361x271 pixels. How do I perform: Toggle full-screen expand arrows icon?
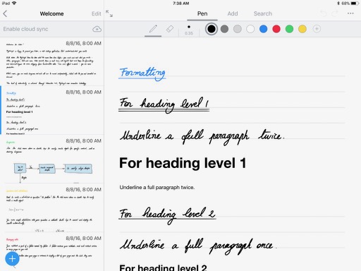pos(109,13)
